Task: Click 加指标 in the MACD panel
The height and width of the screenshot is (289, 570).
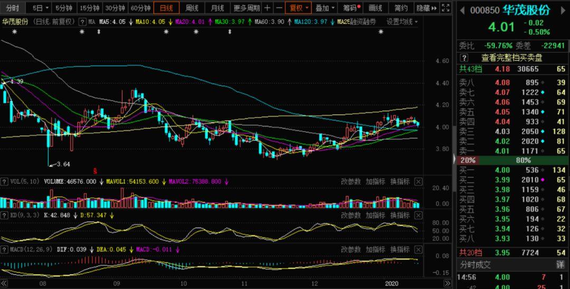Action: click(x=375, y=249)
